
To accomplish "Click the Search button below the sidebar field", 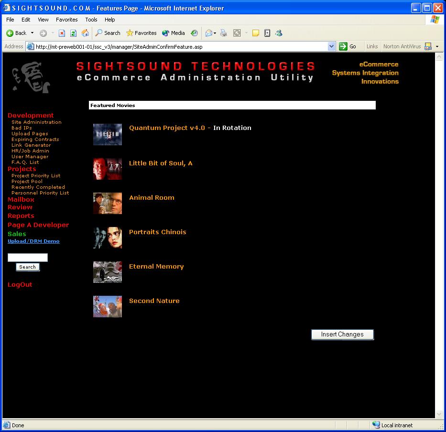I will (x=28, y=267).
